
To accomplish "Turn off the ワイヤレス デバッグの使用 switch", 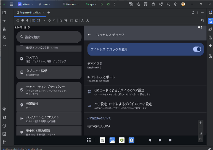I will (197, 49).
